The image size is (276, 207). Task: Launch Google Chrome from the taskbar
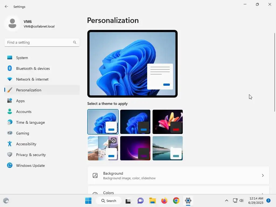[176, 201]
